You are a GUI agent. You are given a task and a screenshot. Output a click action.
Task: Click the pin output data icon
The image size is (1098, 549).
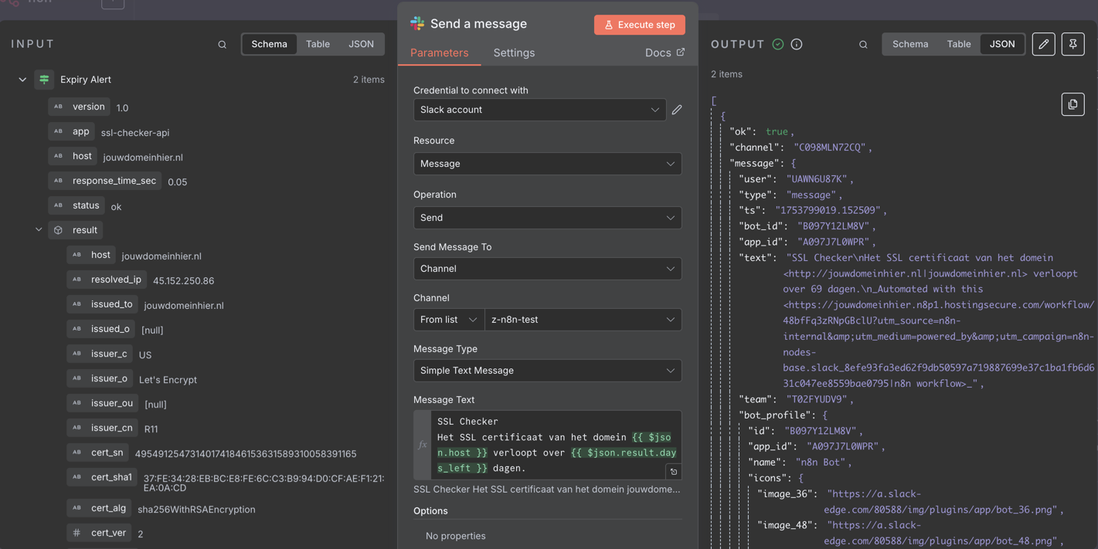(1073, 44)
